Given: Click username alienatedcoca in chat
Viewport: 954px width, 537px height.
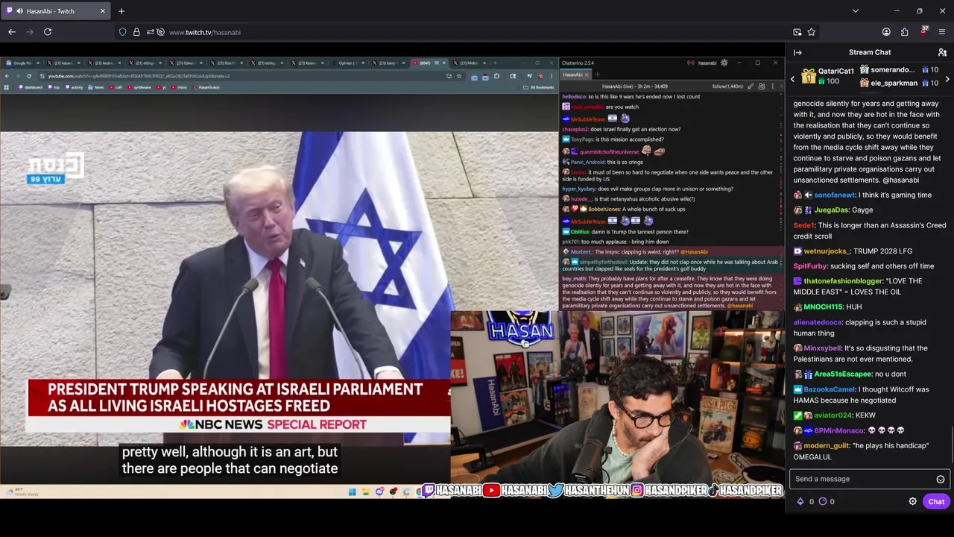Looking at the screenshot, I should click(x=818, y=322).
